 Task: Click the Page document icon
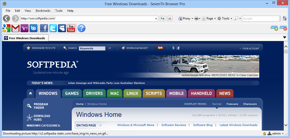[204, 18]
